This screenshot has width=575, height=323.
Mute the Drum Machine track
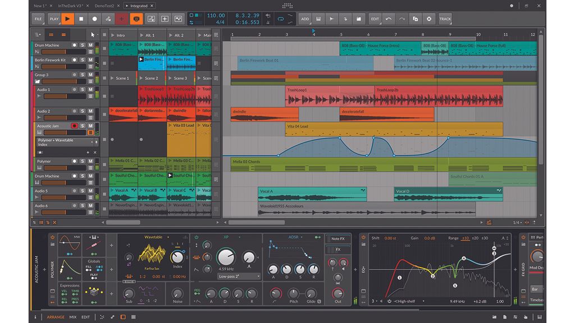(x=90, y=45)
